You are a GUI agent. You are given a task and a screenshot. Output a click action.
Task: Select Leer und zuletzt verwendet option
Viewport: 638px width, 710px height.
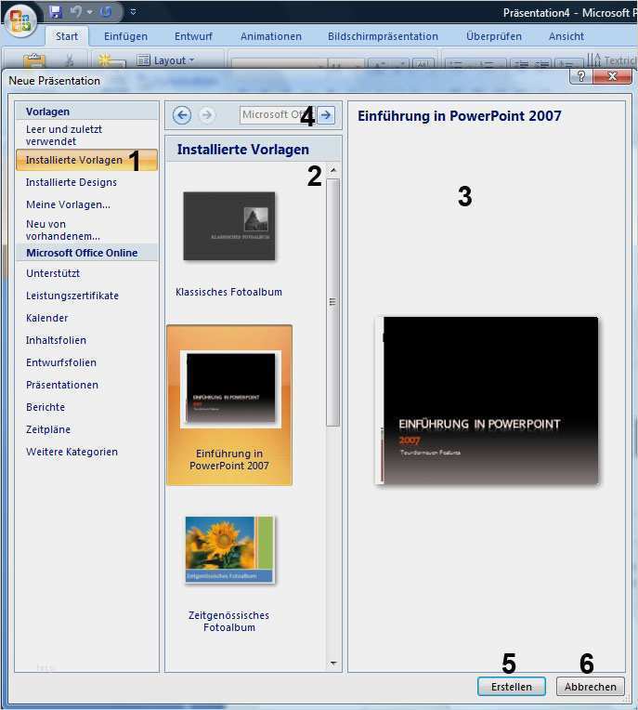pyautogui.click(x=64, y=135)
